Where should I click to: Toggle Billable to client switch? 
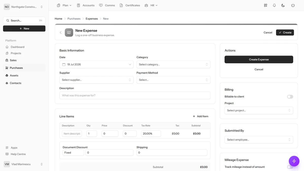[x=290, y=97]
